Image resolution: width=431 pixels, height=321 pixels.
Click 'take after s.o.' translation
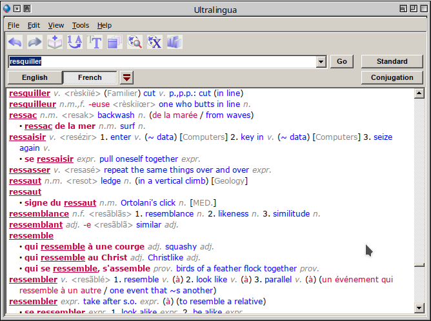click(x=110, y=302)
